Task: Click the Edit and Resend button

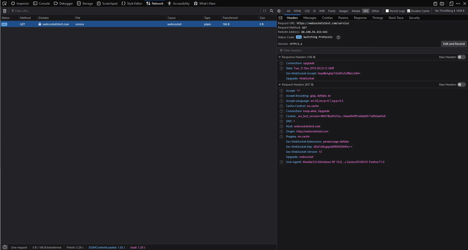Action: tap(454, 44)
